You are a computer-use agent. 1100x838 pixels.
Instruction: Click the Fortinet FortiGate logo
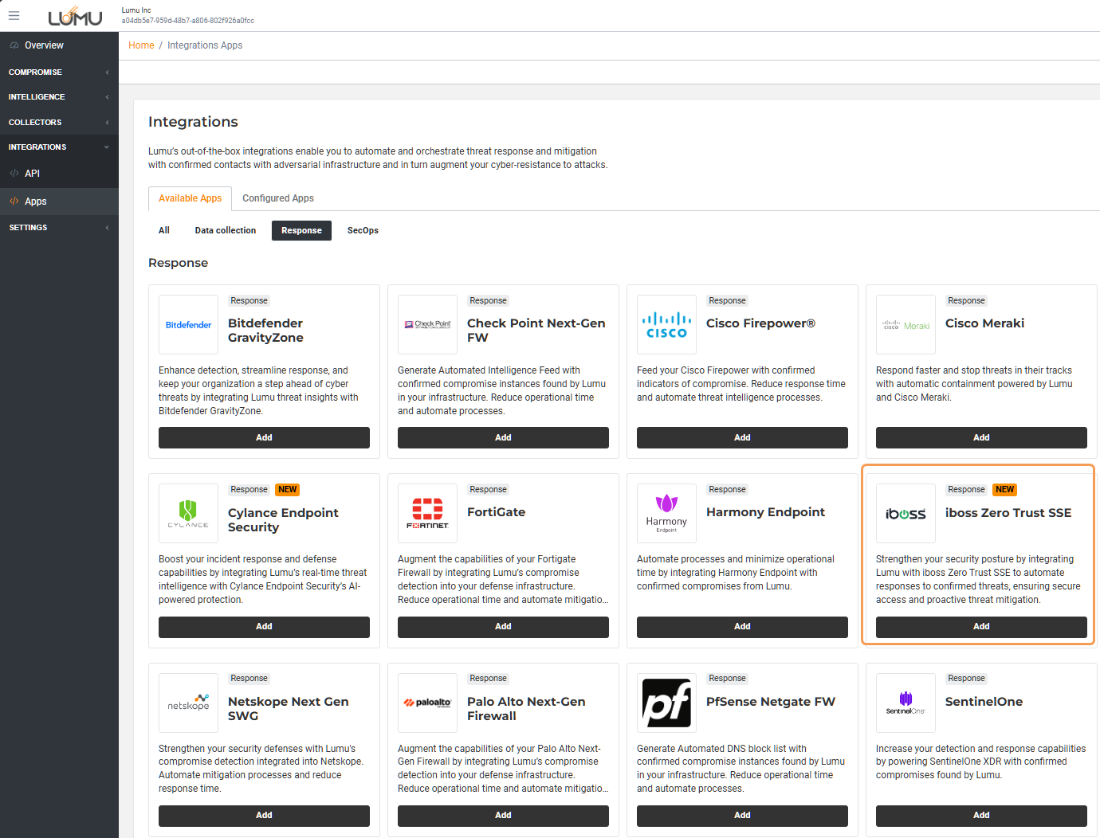coord(427,514)
